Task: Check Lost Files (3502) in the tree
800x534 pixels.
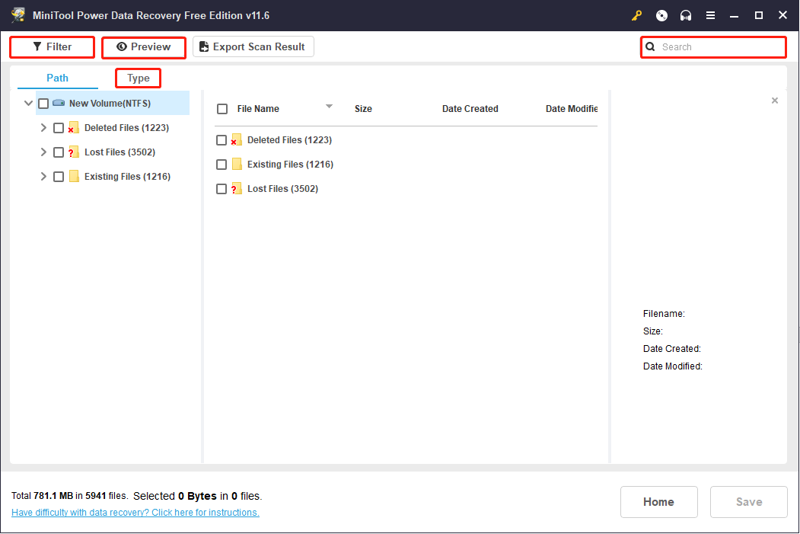Action: [59, 152]
